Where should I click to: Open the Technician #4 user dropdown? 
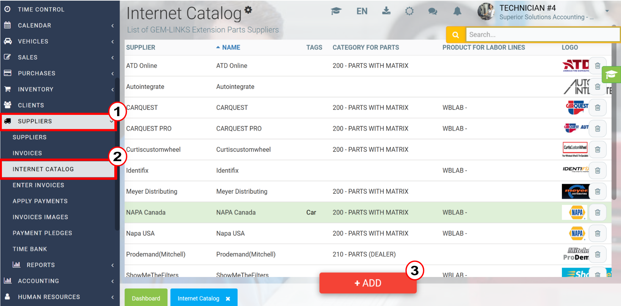pyautogui.click(x=607, y=11)
